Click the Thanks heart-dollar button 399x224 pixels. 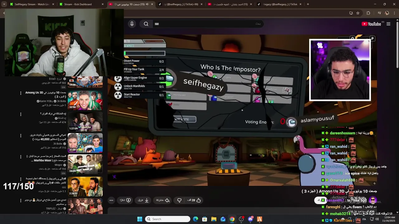pos(125,200)
